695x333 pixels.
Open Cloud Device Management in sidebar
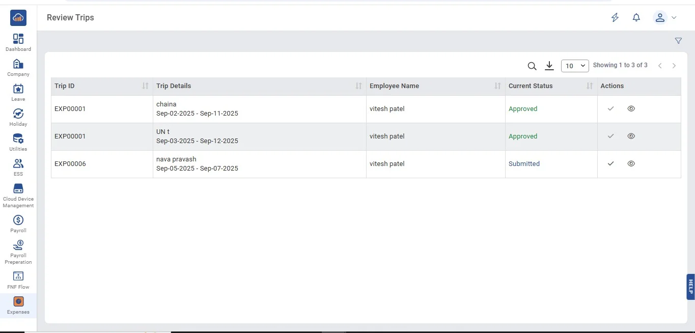point(18,195)
